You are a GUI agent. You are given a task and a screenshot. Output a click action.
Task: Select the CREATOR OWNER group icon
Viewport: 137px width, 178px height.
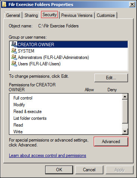tap(14, 44)
